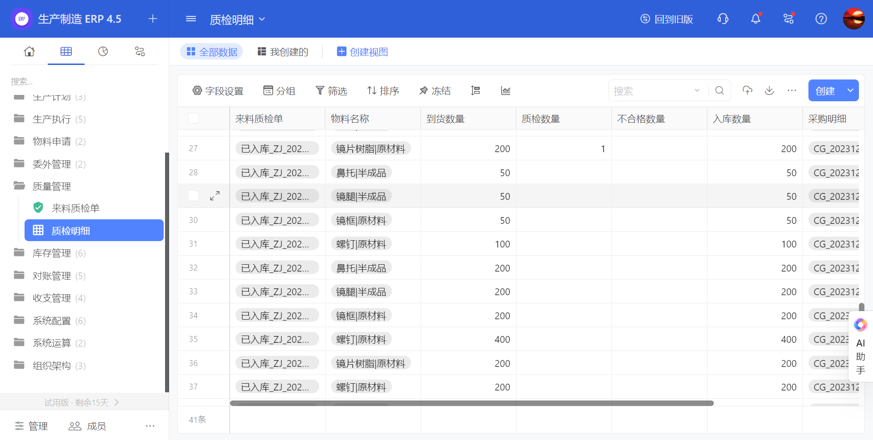Expand the hovered row record icon
Screen dimensions: 873x440
pyautogui.click(x=215, y=196)
